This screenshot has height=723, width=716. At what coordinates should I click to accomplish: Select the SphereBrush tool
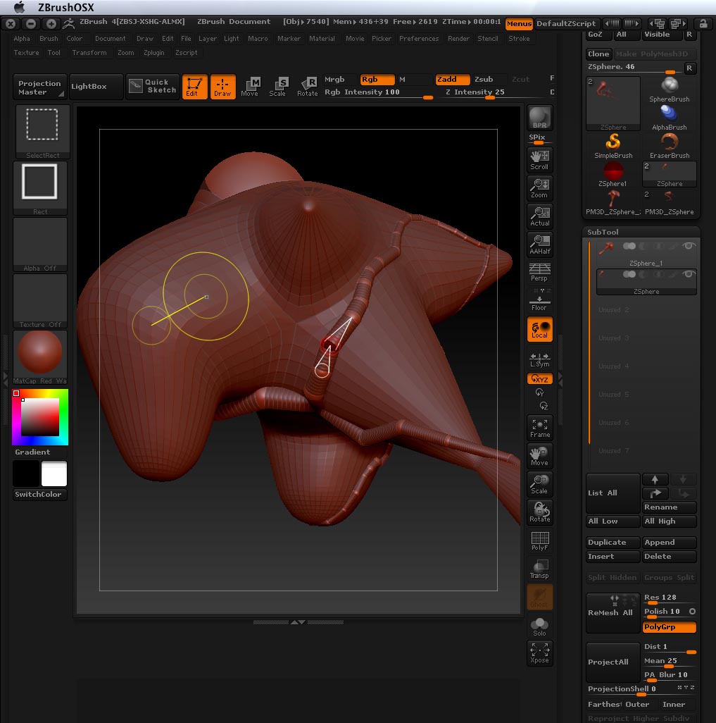[669, 90]
